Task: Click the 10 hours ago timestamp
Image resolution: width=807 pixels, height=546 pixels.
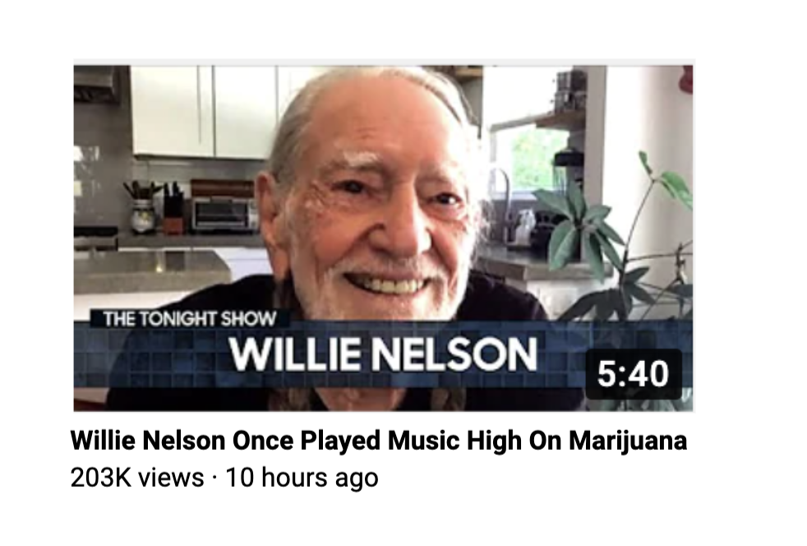Action: (302, 478)
